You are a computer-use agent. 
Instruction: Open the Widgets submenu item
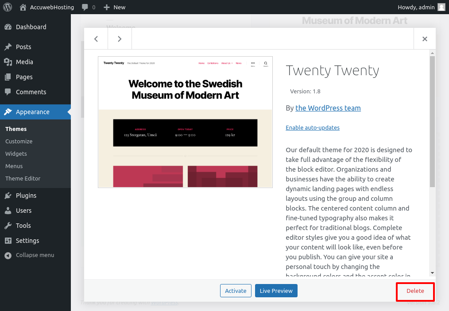16,154
